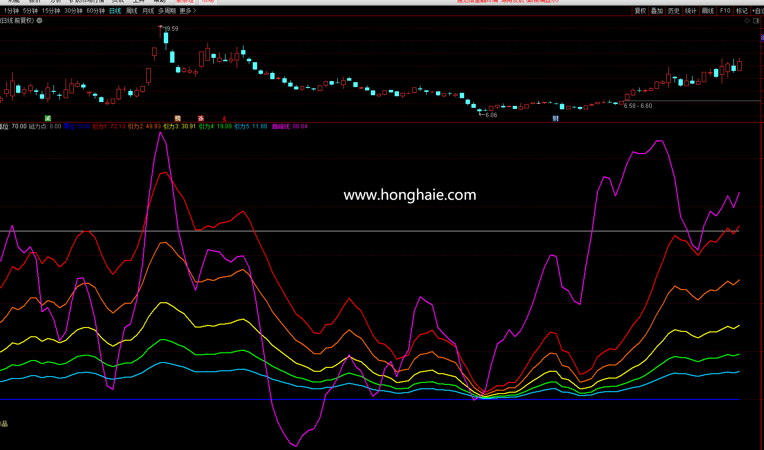764x450 pixels.
Task: Toggle the side panel layout icon
Action: click(x=756, y=20)
